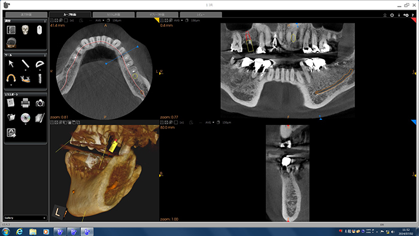Open Internet Explorer from the taskbar
The width and height of the screenshot is (419, 236).
(x=19, y=231)
